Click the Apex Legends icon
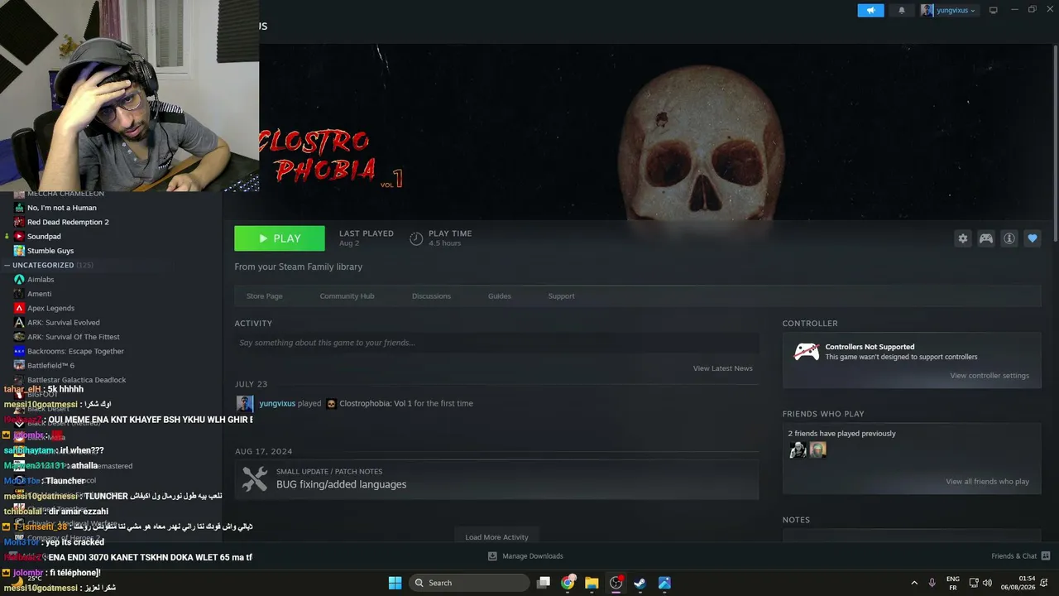The height and width of the screenshot is (596, 1059). pos(19,308)
